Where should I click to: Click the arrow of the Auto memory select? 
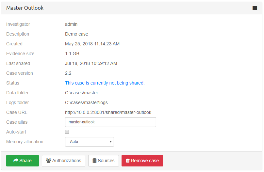tap(111, 142)
